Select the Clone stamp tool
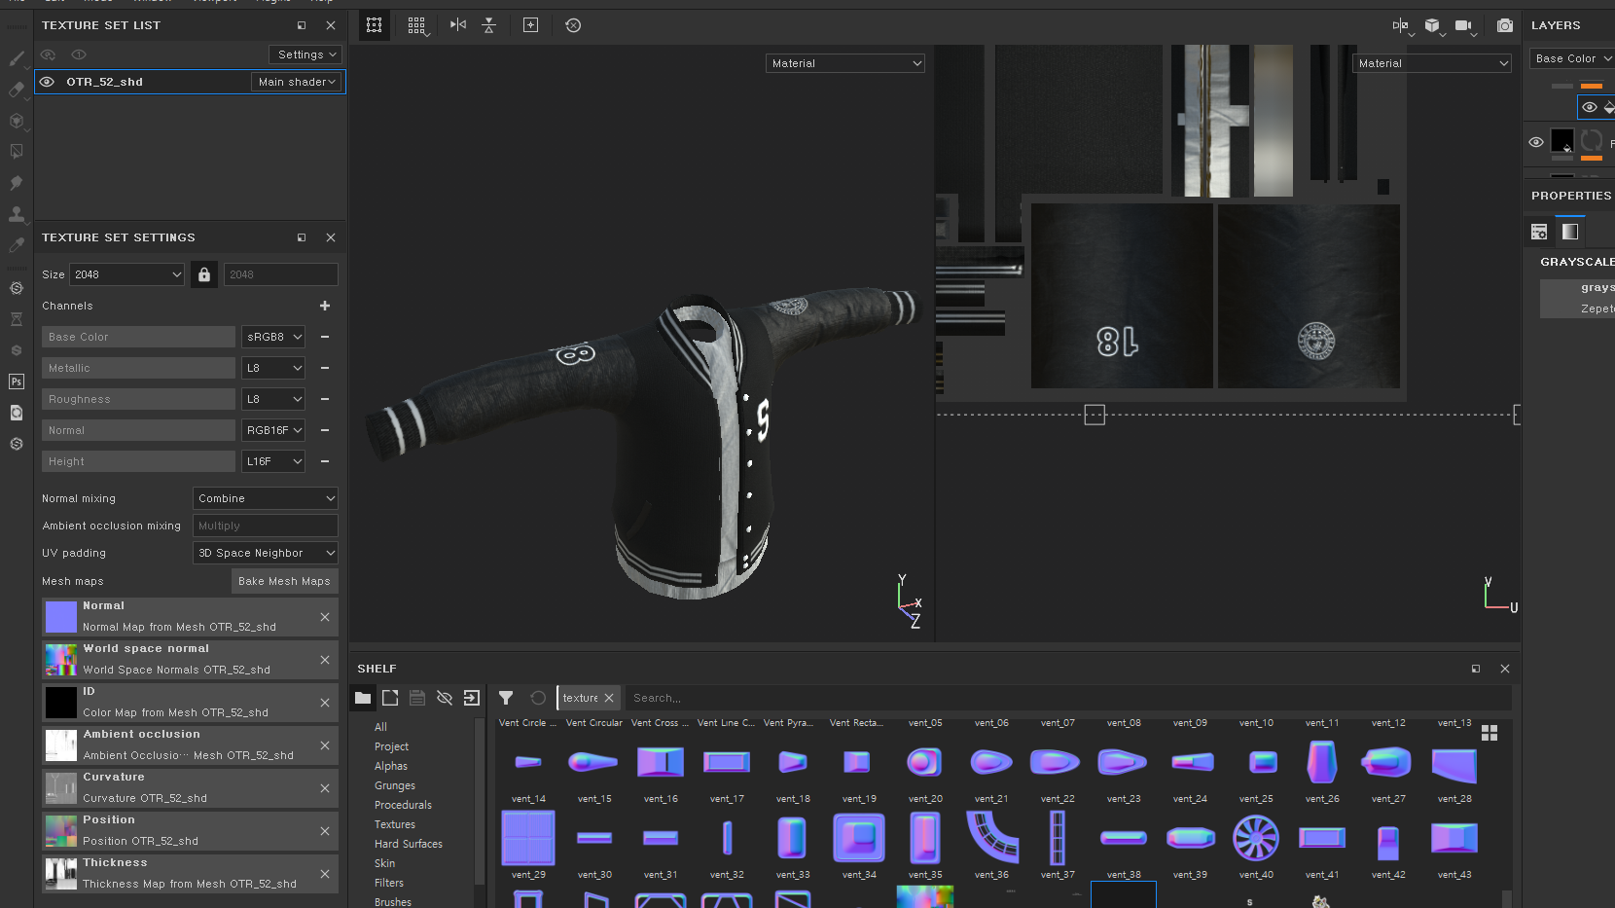This screenshot has height=908, width=1615. pos(17,214)
